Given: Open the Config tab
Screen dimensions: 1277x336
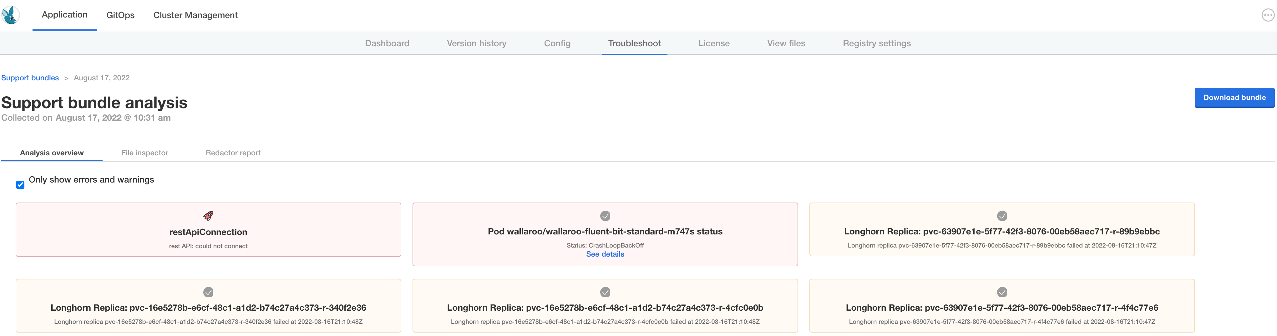Looking at the screenshot, I should coord(557,43).
